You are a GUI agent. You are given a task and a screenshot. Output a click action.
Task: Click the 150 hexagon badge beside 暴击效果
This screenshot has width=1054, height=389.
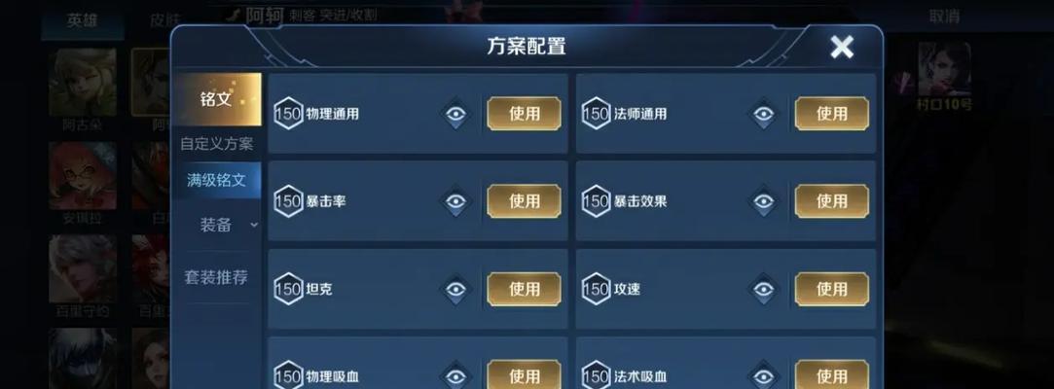click(x=597, y=201)
